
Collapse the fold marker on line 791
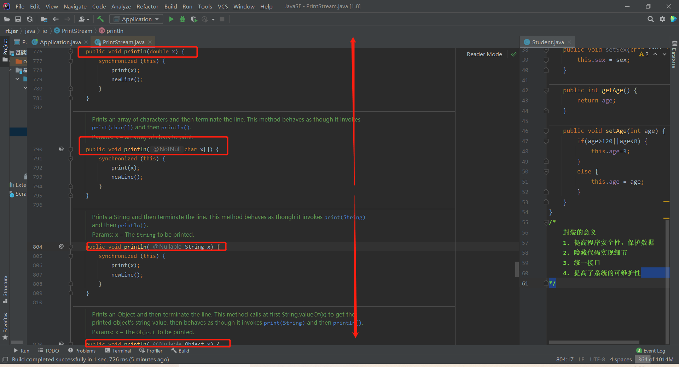pyautogui.click(x=71, y=159)
